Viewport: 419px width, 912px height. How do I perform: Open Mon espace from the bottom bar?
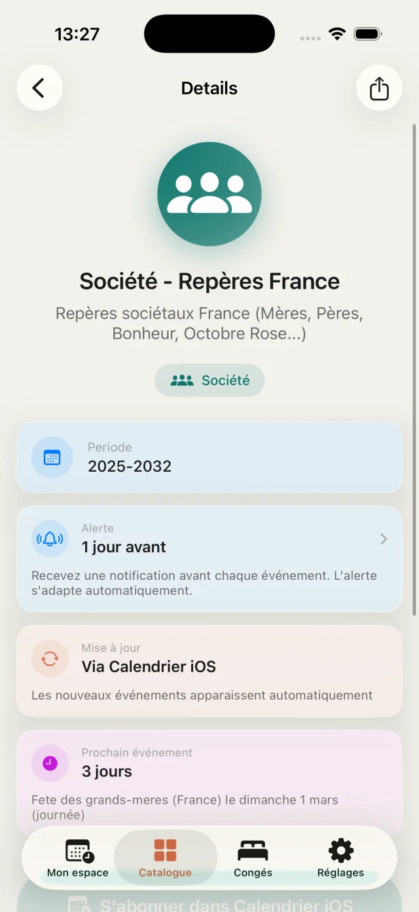77,858
